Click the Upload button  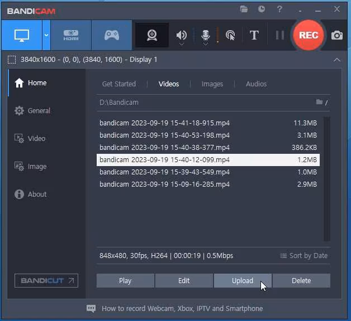(x=243, y=280)
